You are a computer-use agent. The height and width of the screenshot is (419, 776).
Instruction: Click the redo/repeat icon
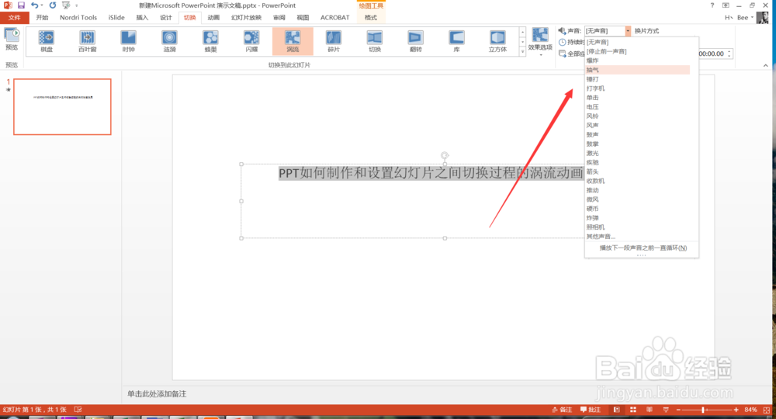[x=53, y=5]
